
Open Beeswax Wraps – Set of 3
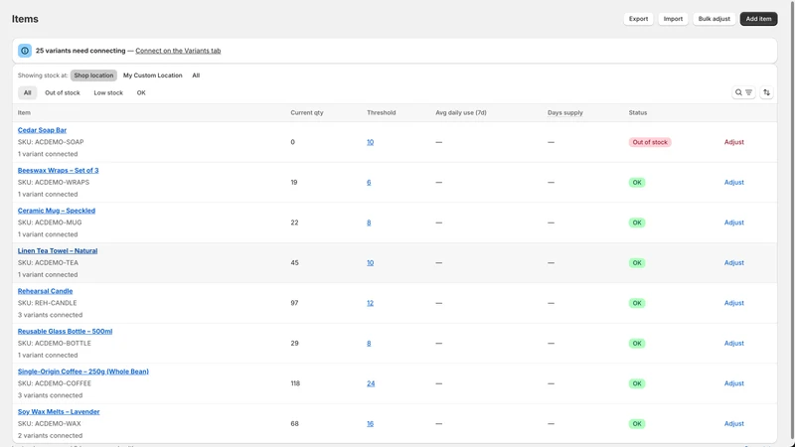(59, 170)
